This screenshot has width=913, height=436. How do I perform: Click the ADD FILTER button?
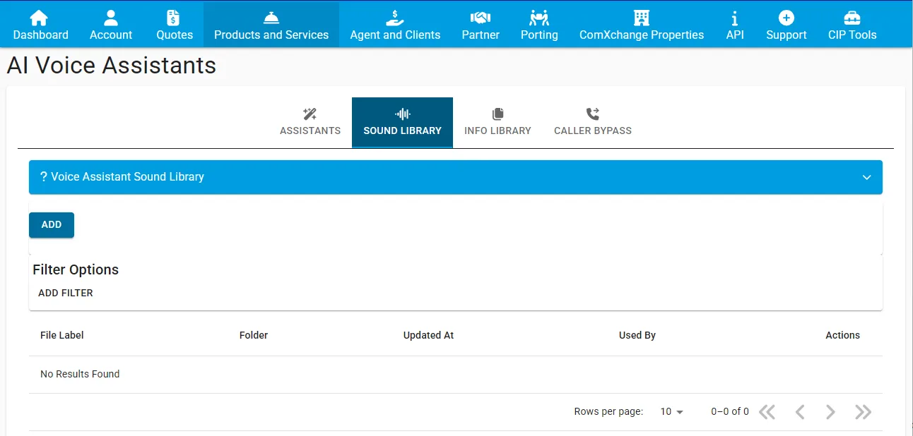pyautogui.click(x=66, y=293)
